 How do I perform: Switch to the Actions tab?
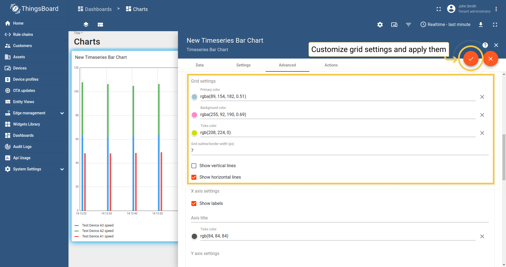coord(331,65)
